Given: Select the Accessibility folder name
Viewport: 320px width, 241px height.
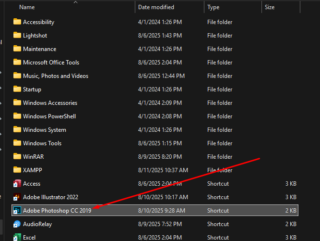Looking at the screenshot, I should tap(38, 22).
